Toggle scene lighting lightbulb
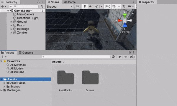Image resolution: width=177 pixels, height=106 pixels. click(x=85, y=6)
